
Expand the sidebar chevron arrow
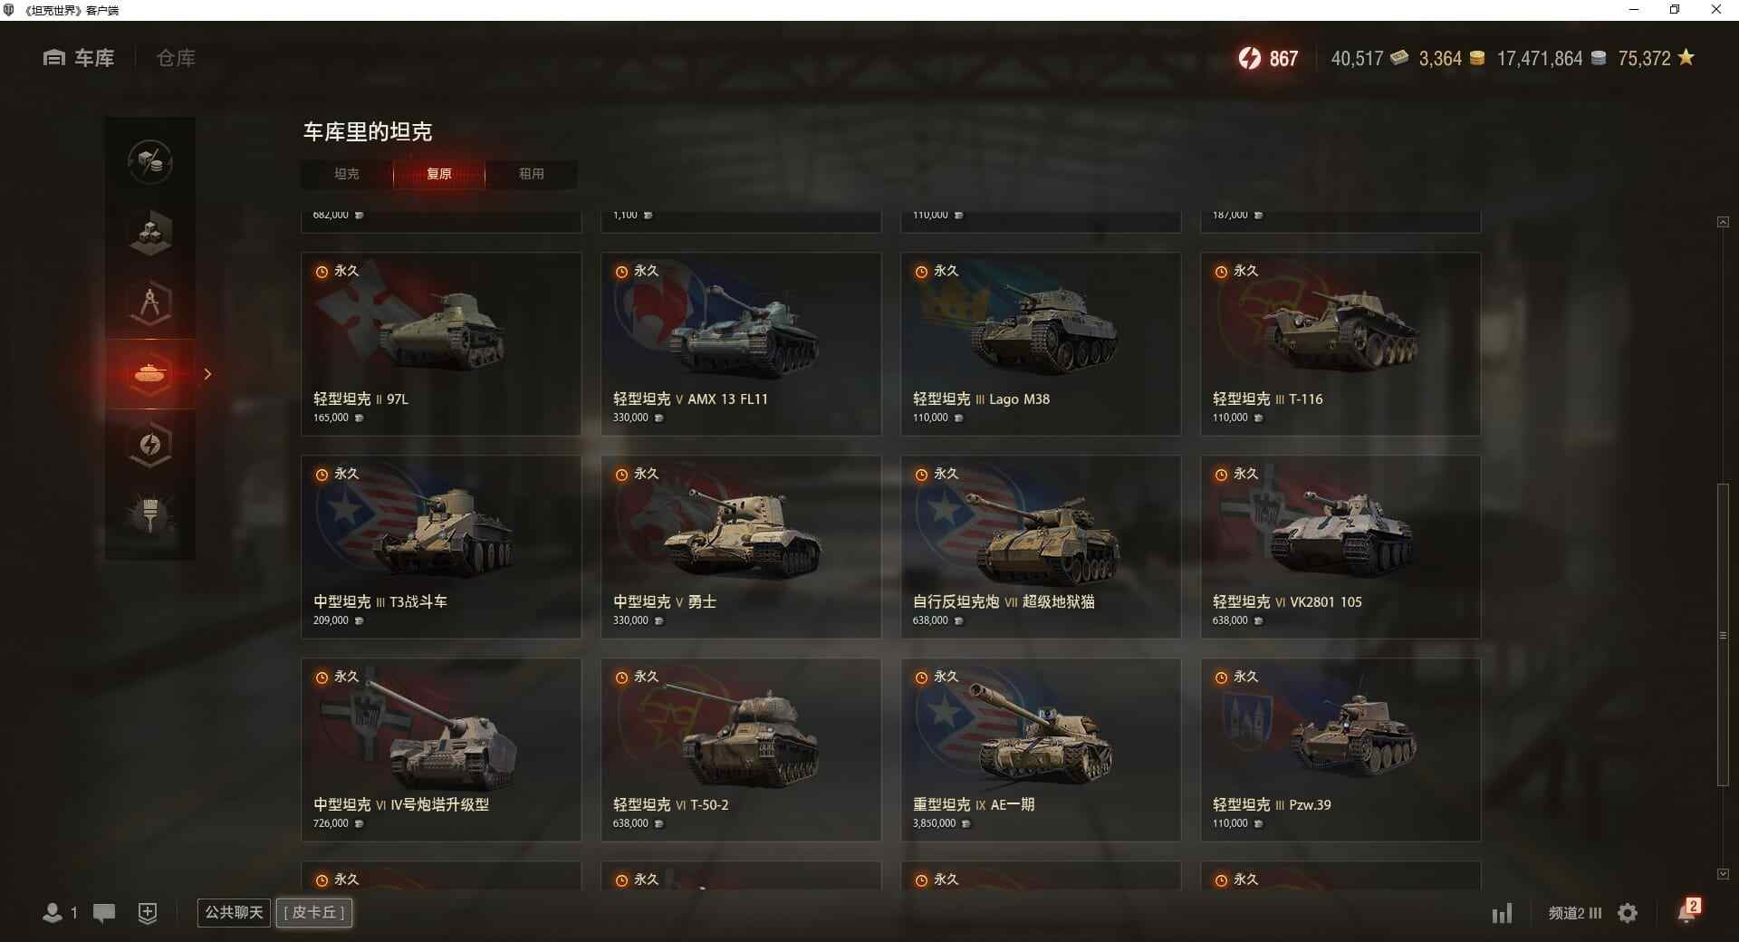(x=207, y=374)
